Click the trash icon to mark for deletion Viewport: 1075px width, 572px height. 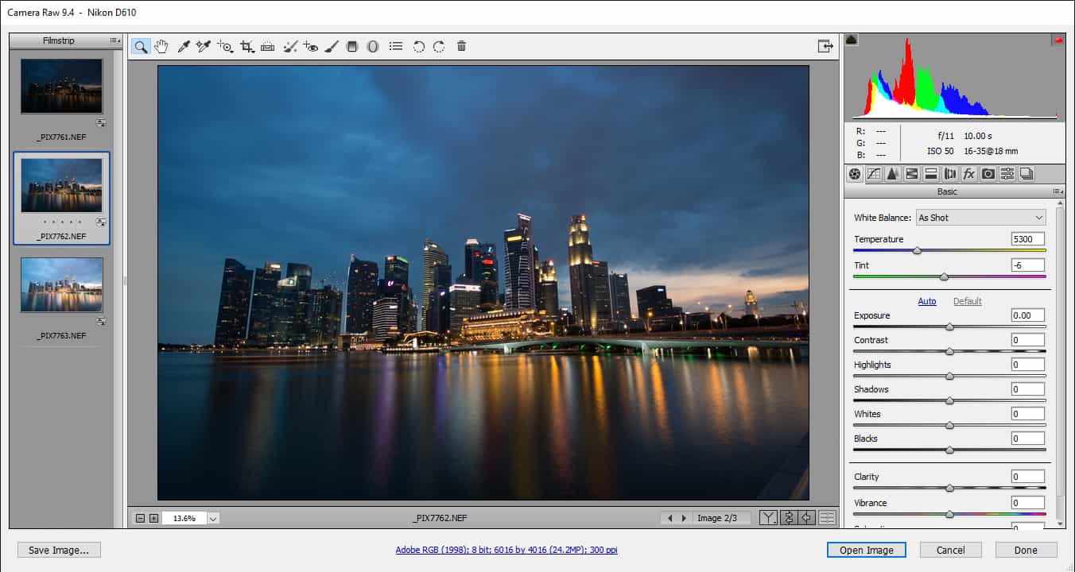click(461, 47)
